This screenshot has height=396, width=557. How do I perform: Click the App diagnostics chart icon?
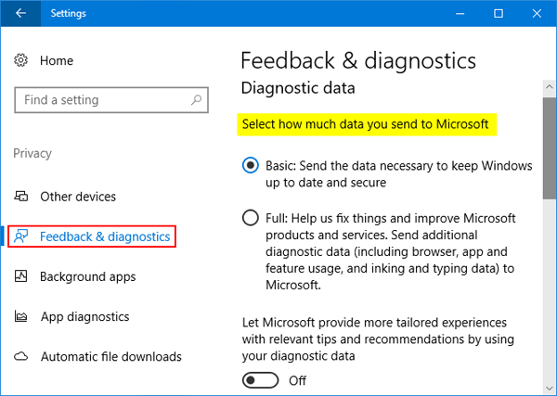(x=21, y=316)
